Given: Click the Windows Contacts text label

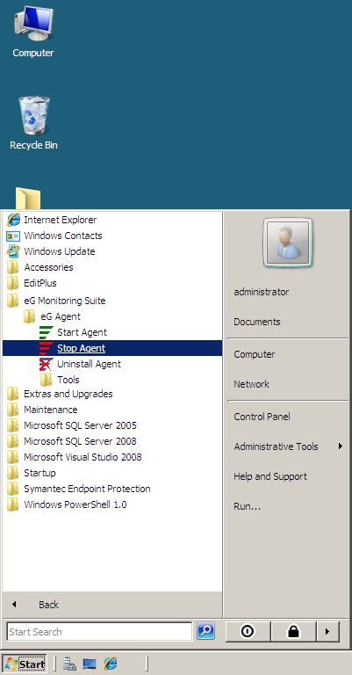Looking at the screenshot, I should (x=63, y=236).
